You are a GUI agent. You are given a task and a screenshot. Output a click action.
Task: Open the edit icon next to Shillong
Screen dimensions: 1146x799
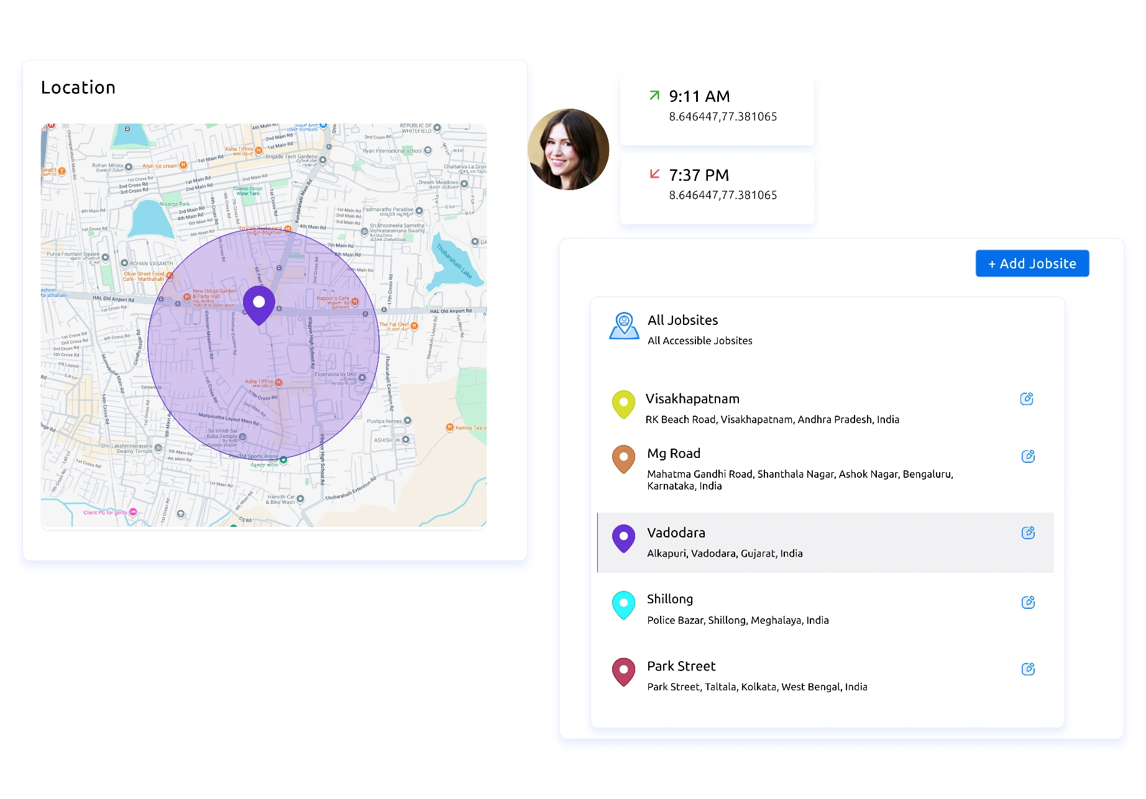(1029, 602)
